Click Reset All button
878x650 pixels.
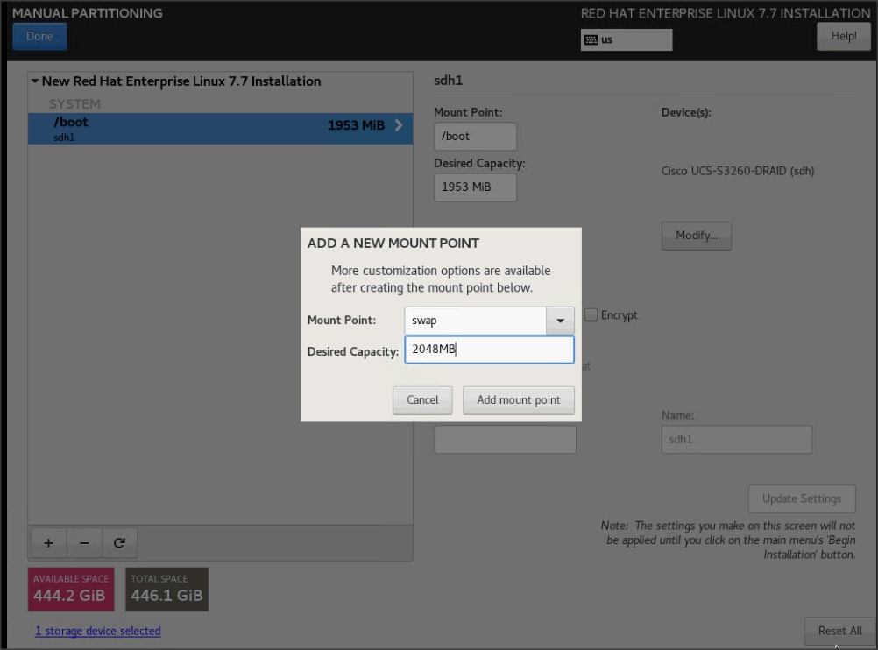click(839, 631)
